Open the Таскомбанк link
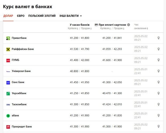This screenshot has height=133, width=166. (19, 104)
